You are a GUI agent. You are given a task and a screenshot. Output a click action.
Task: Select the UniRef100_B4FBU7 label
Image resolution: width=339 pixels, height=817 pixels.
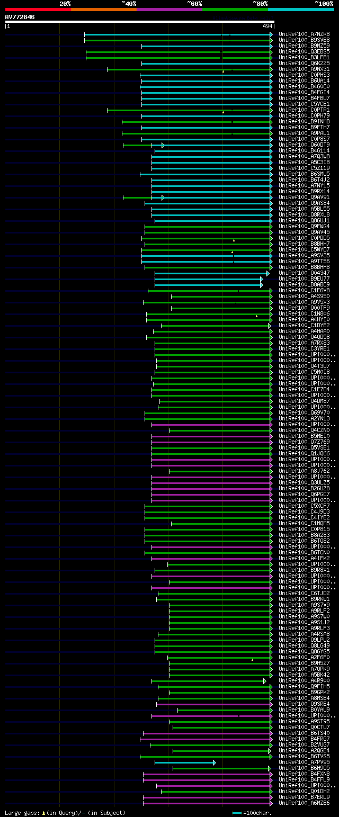tap(305, 98)
